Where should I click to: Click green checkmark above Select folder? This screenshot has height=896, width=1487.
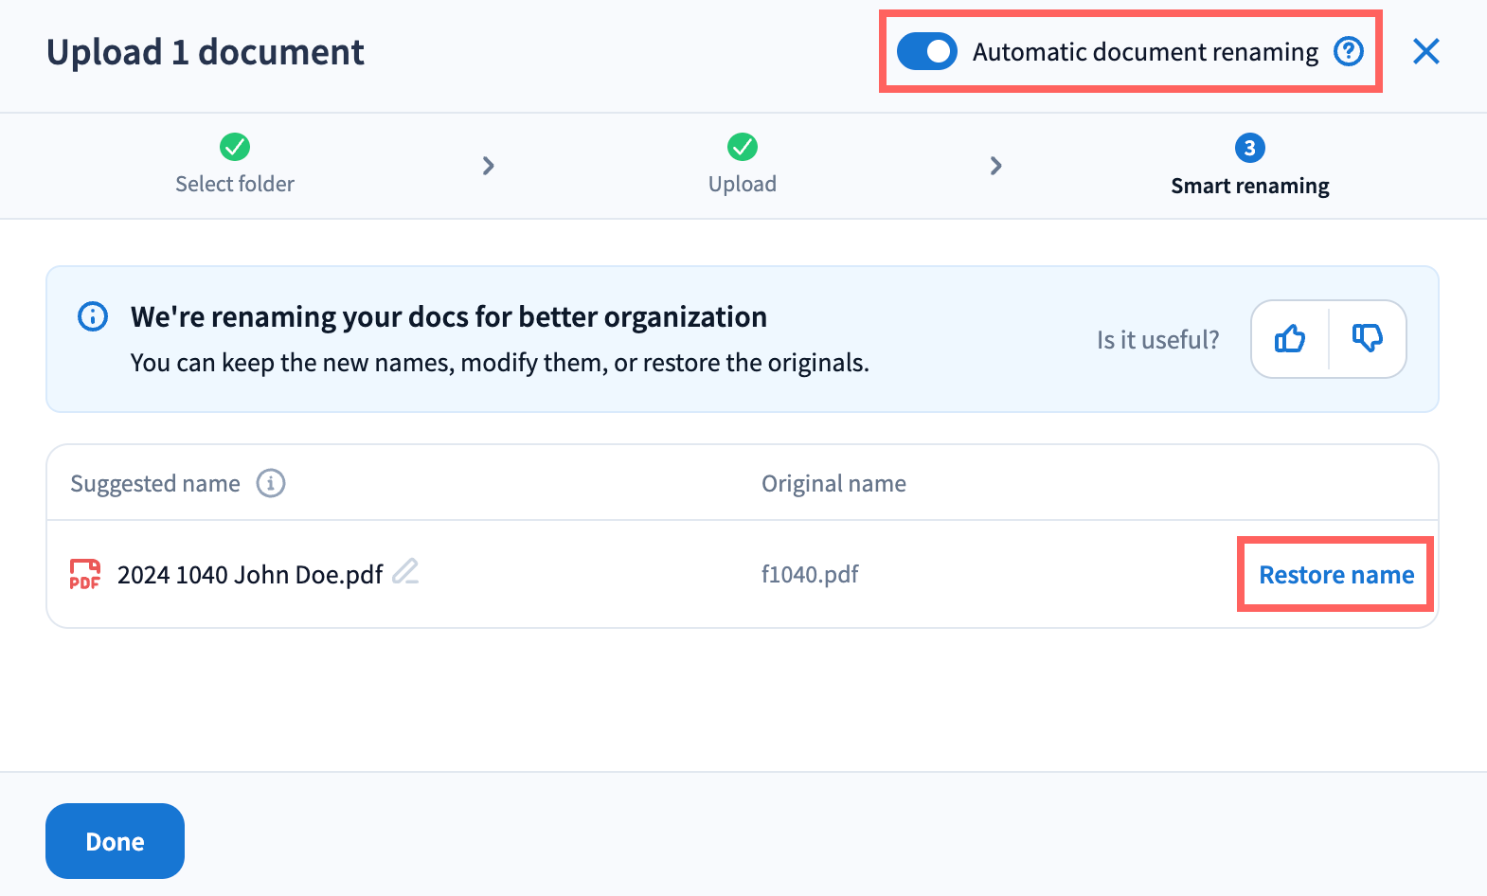(235, 147)
